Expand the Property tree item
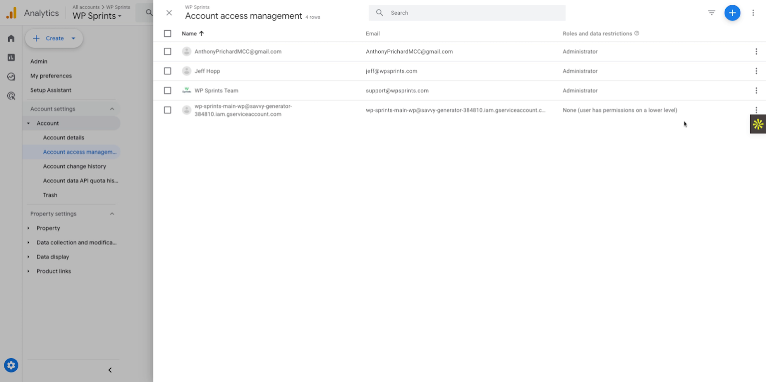 click(x=29, y=228)
